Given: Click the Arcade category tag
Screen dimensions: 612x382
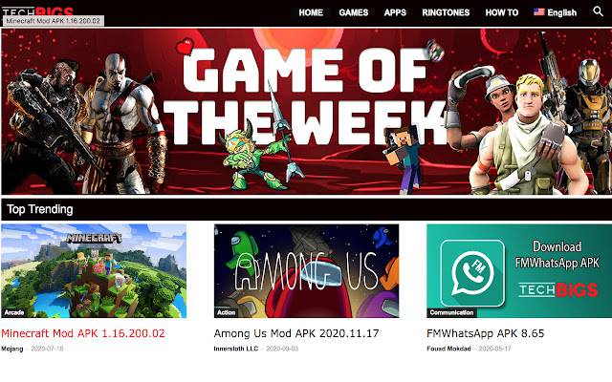Looking at the screenshot, I should click(x=14, y=312).
